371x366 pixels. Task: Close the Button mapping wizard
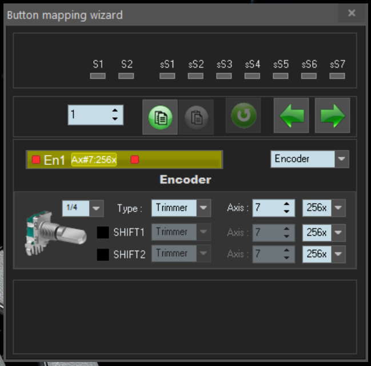click(x=352, y=13)
